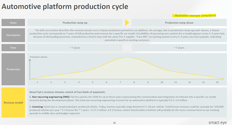Click year '5' on the chart axis

92,82
